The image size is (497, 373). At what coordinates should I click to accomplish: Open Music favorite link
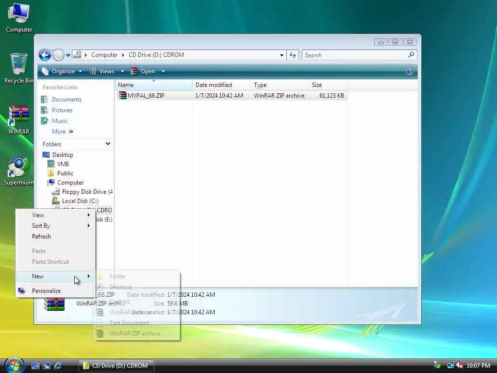click(x=60, y=121)
